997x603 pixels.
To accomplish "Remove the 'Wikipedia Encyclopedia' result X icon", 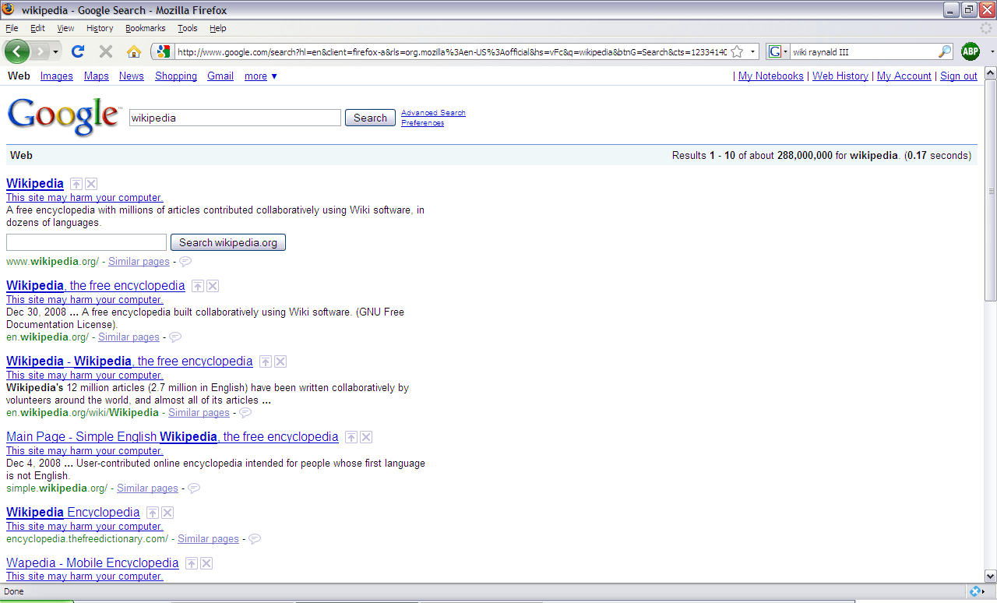I will coord(167,513).
